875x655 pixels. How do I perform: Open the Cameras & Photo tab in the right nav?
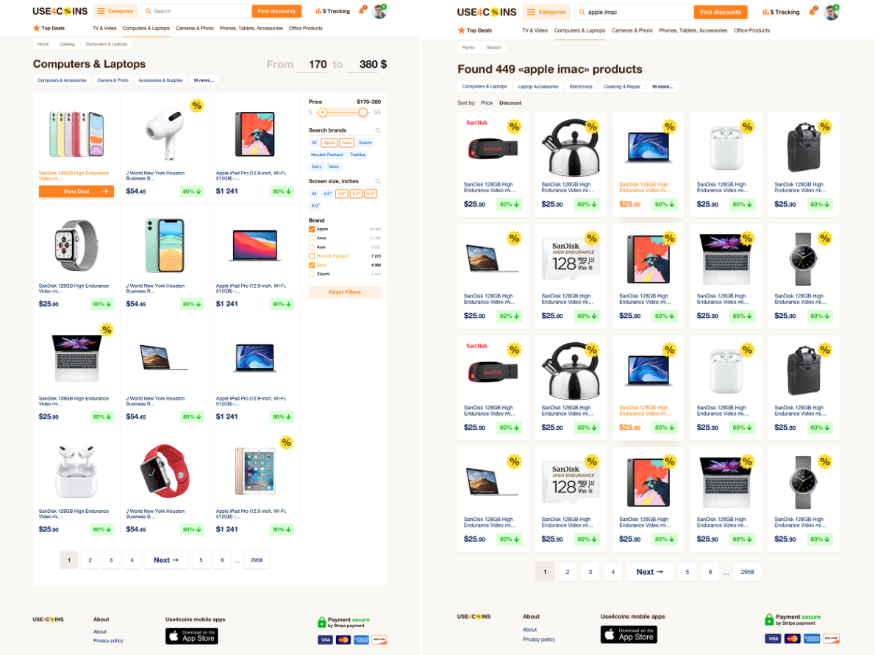click(x=632, y=30)
